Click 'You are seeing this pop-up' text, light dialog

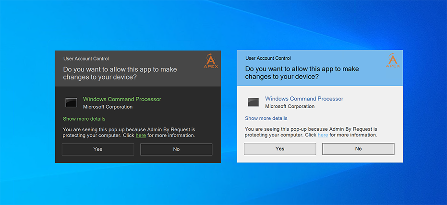coord(311,132)
